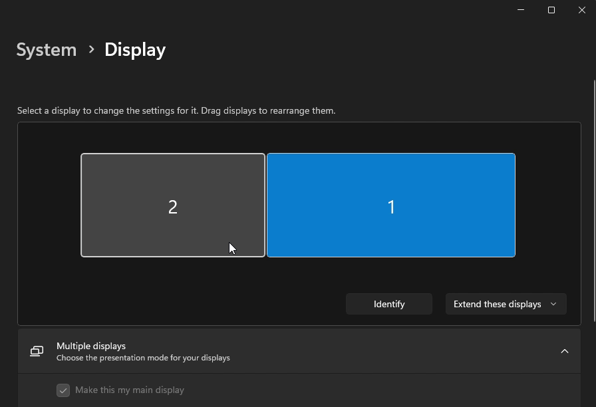Collapse the Multiple displays section chevron
This screenshot has height=407, width=596.
[x=564, y=351]
